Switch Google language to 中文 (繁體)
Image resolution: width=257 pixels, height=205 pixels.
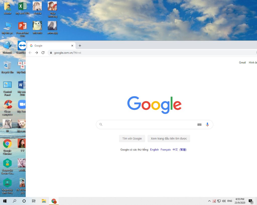pyautogui.click(x=180, y=150)
